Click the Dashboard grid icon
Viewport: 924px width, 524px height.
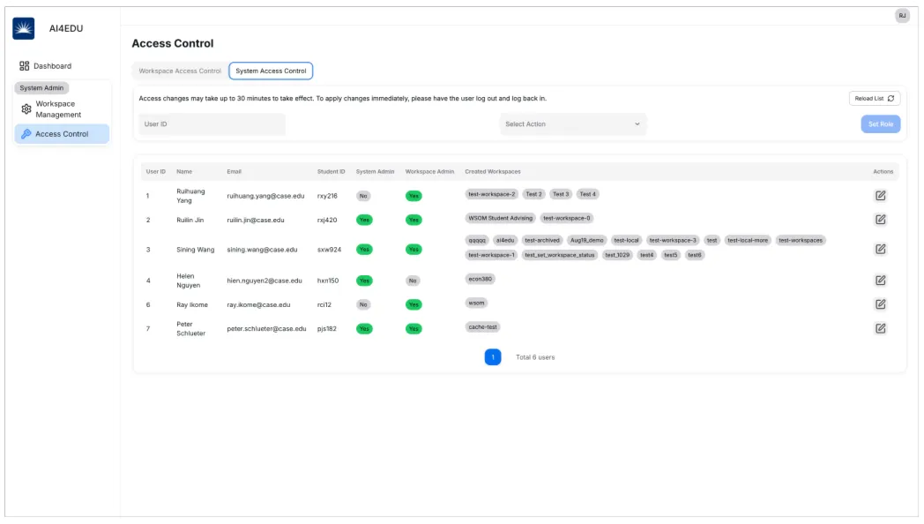[x=24, y=66]
